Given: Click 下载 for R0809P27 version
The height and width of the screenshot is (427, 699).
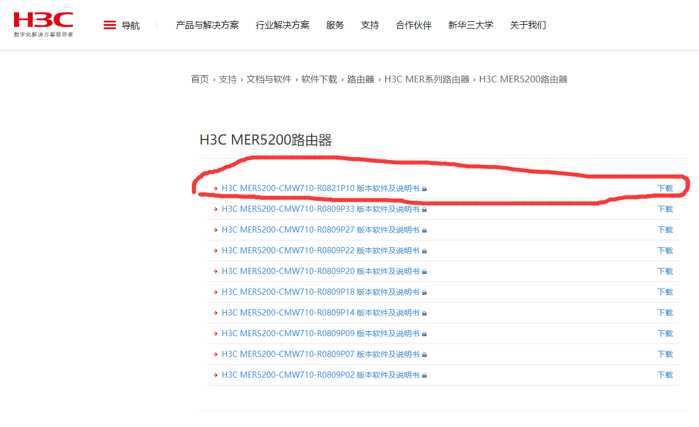Looking at the screenshot, I should pos(665,230).
